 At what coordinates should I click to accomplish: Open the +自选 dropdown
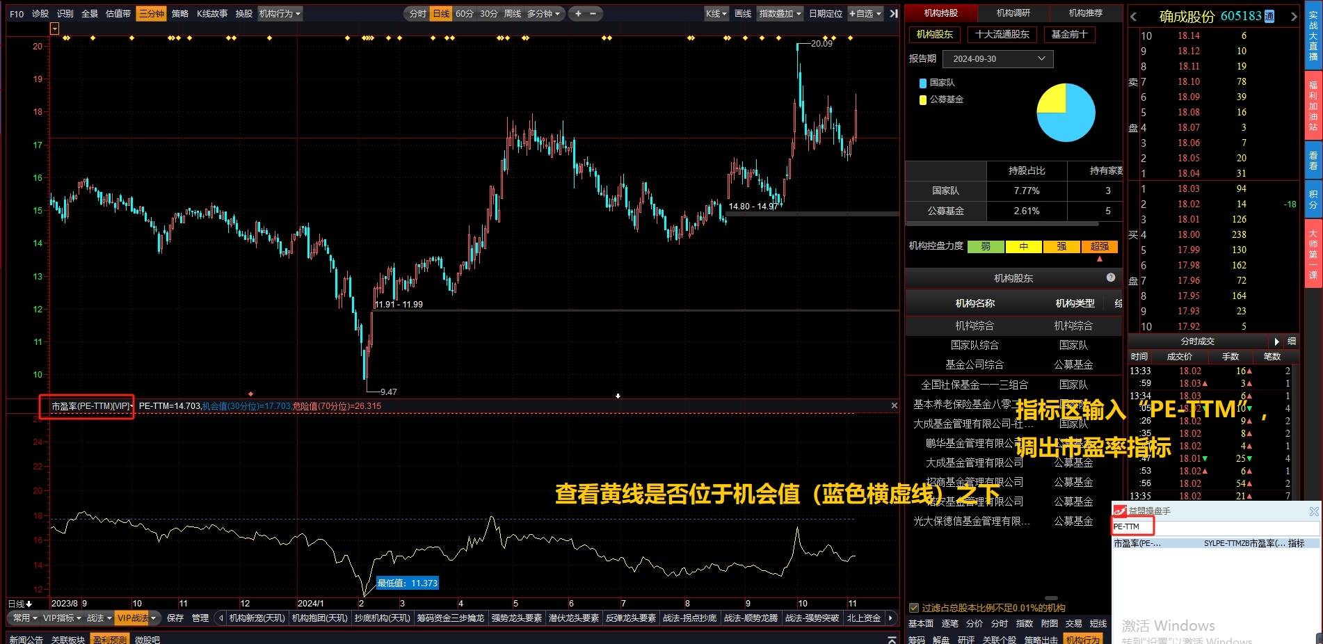(865, 13)
